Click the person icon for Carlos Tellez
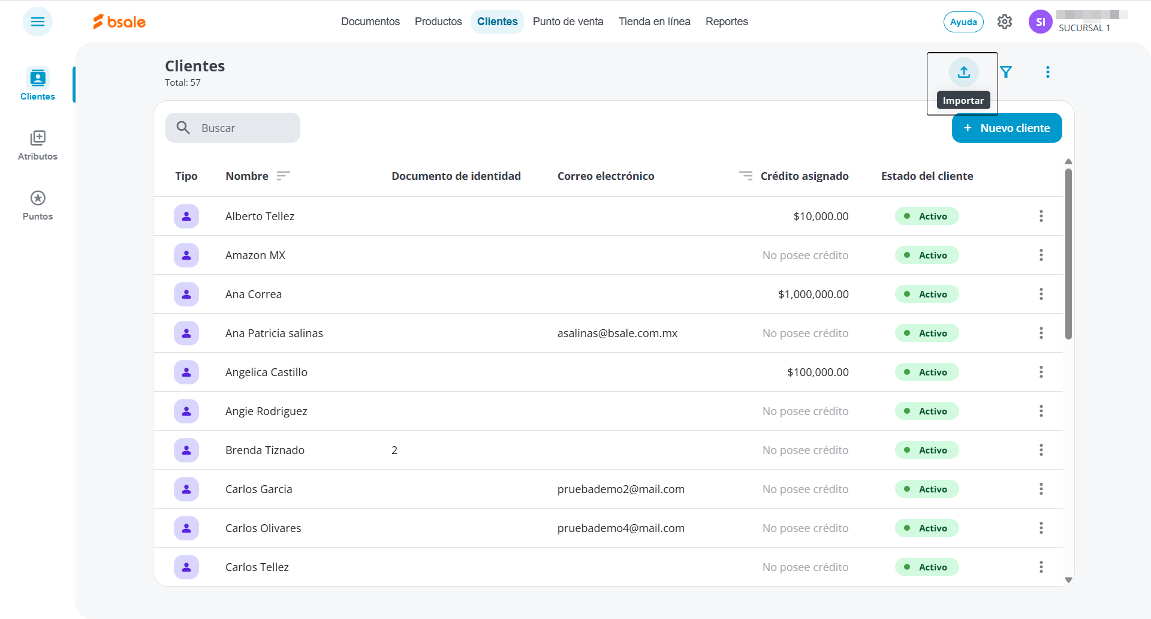 pos(186,567)
